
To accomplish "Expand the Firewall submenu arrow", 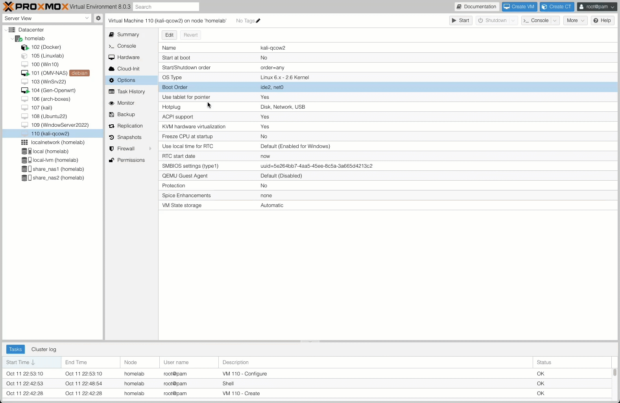I will coord(150,149).
